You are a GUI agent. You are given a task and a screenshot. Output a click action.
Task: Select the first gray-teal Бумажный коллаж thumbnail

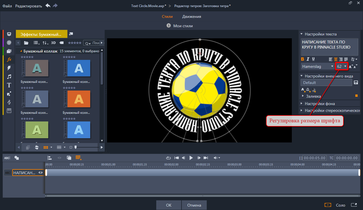(x=35, y=68)
